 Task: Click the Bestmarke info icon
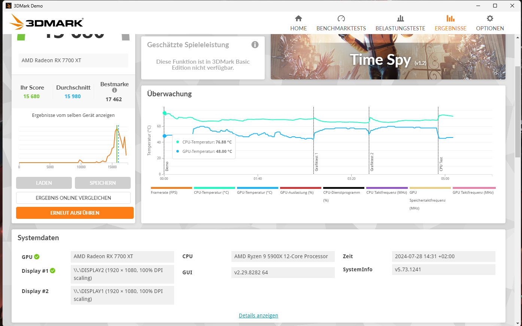click(115, 90)
